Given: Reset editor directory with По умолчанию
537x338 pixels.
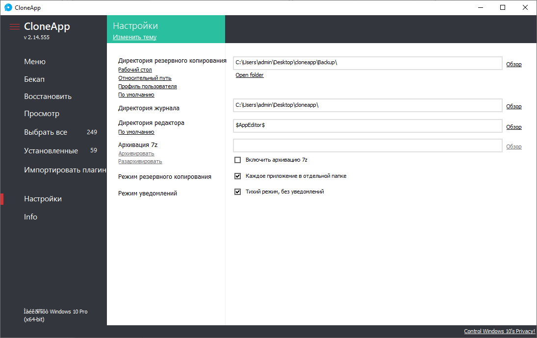Looking at the screenshot, I should point(136,132).
